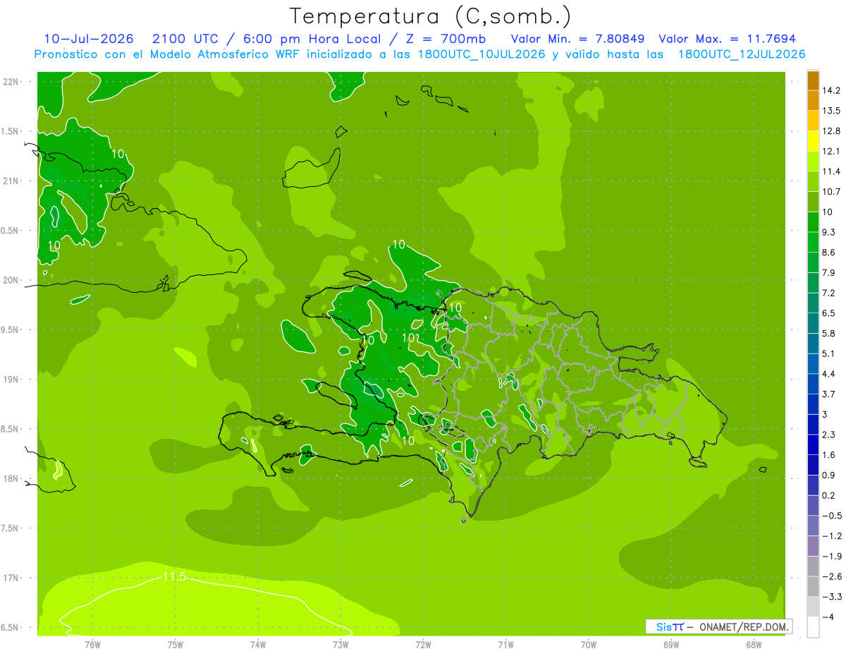The image size is (846, 654).
Task: Click the '3.7' colorbar value
Action: click(x=830, y=394)
